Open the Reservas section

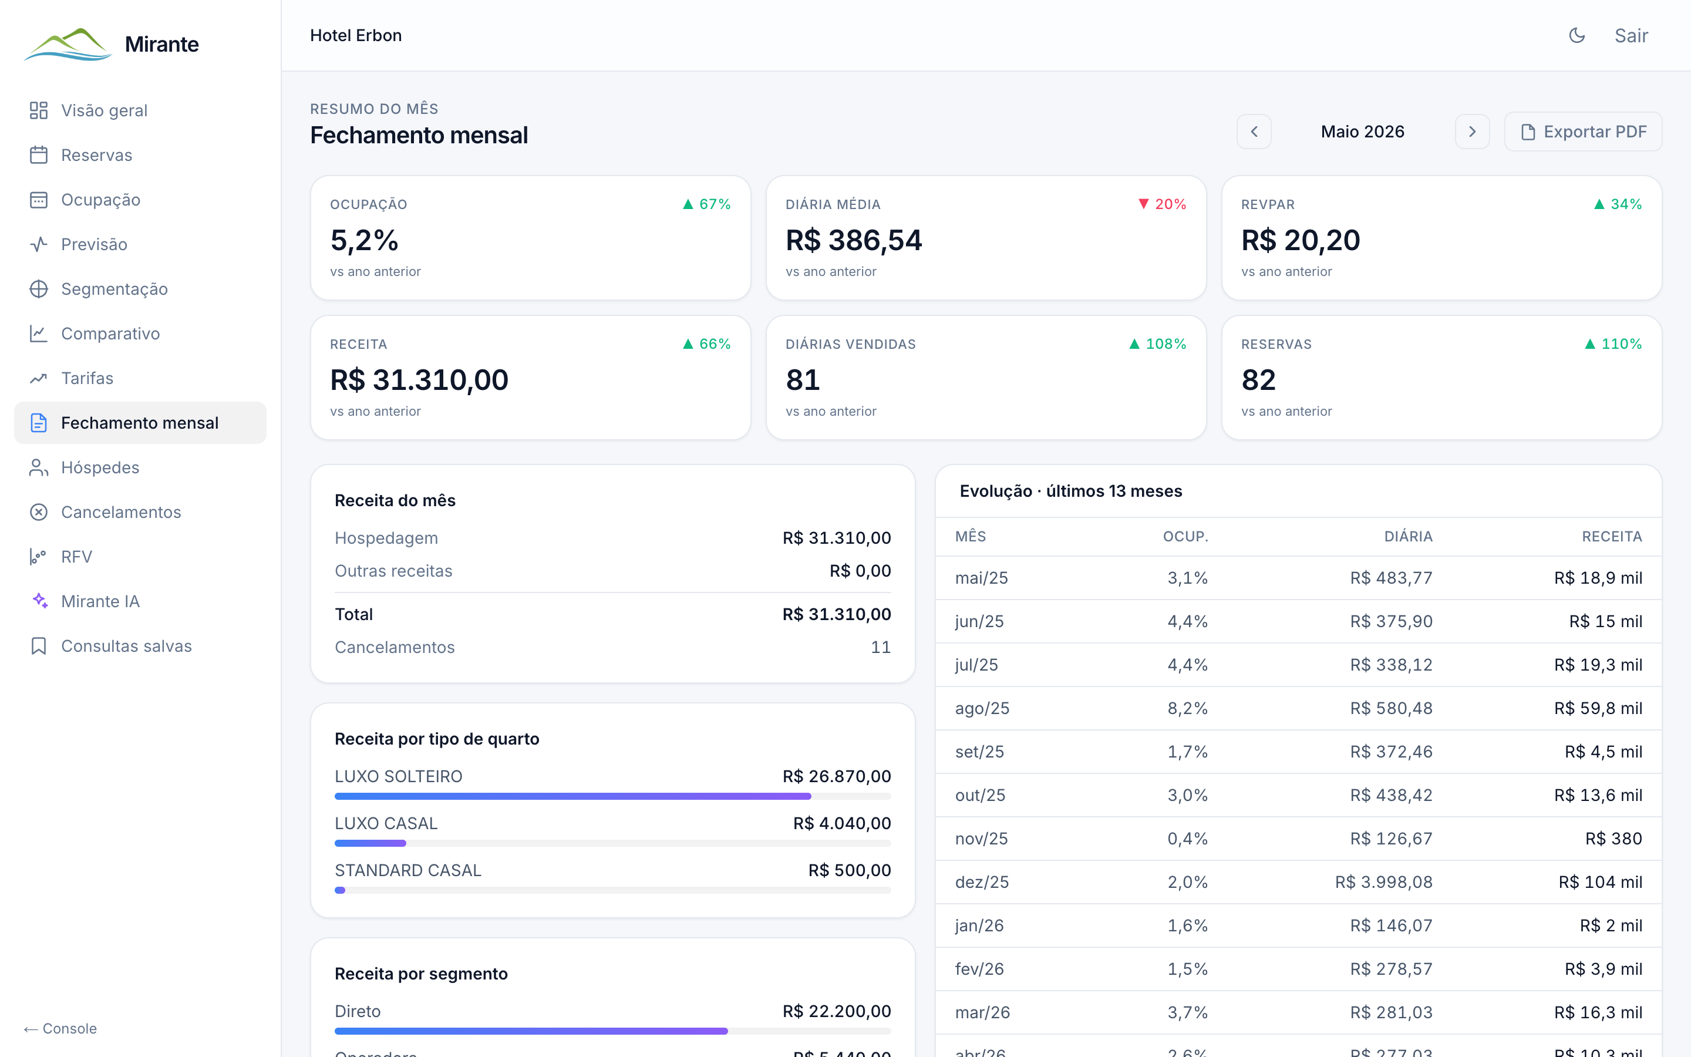[x=140, y=155]
